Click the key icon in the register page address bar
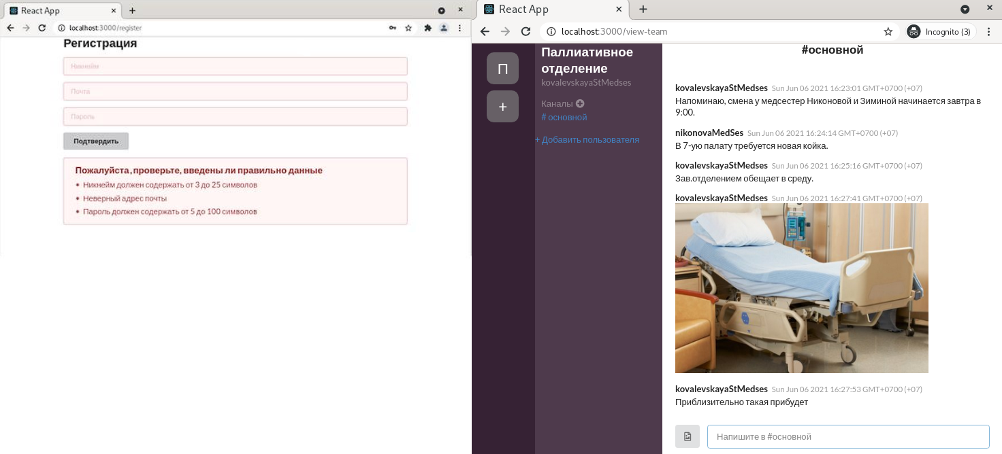Image resolution: width=1002 pixels, height=454 pixels. pos(392,29)
